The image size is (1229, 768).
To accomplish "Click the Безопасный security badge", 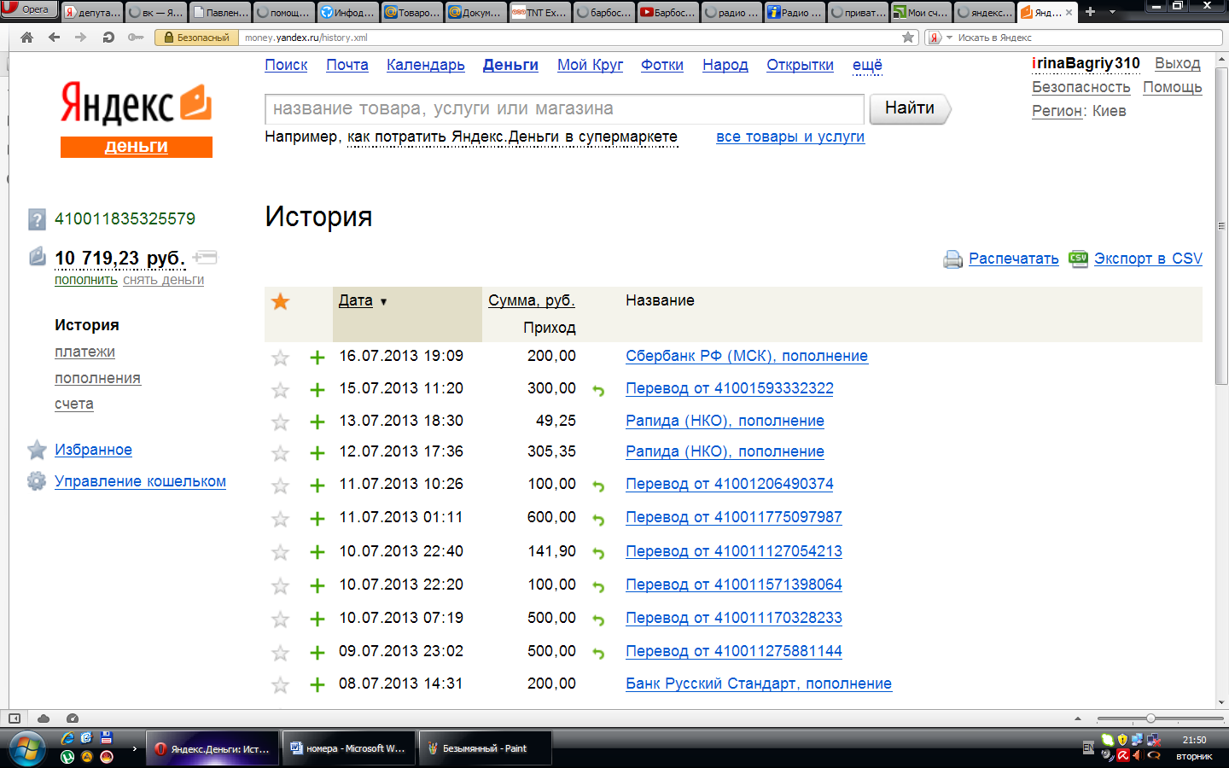I will click(x=196, y=38).
